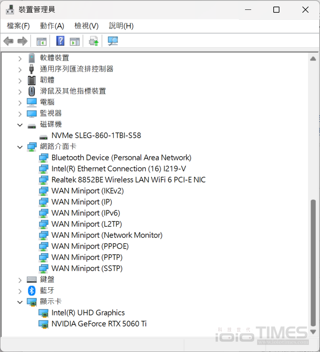Screen dimensions: 320x352
Task: Collapse the 網路介面卡 node
Action: (x=20, y=147)
